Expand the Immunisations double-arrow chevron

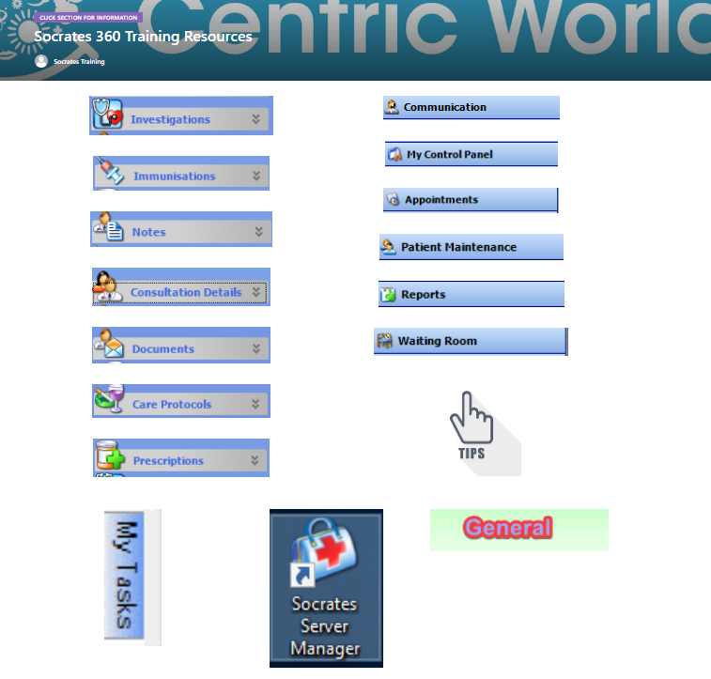(x=256, y=176)
